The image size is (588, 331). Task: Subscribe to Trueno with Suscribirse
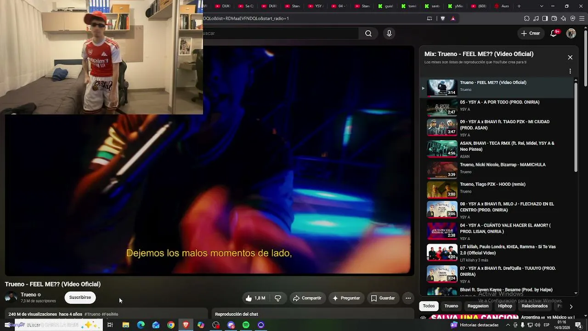(80, 297)
